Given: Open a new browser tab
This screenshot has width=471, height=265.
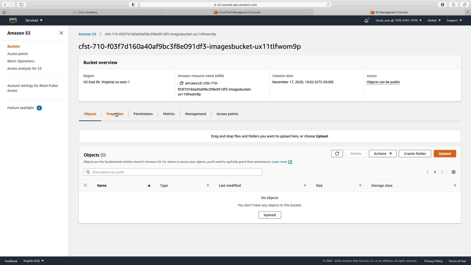Looking at the screenshot, I should coord(468,12).
